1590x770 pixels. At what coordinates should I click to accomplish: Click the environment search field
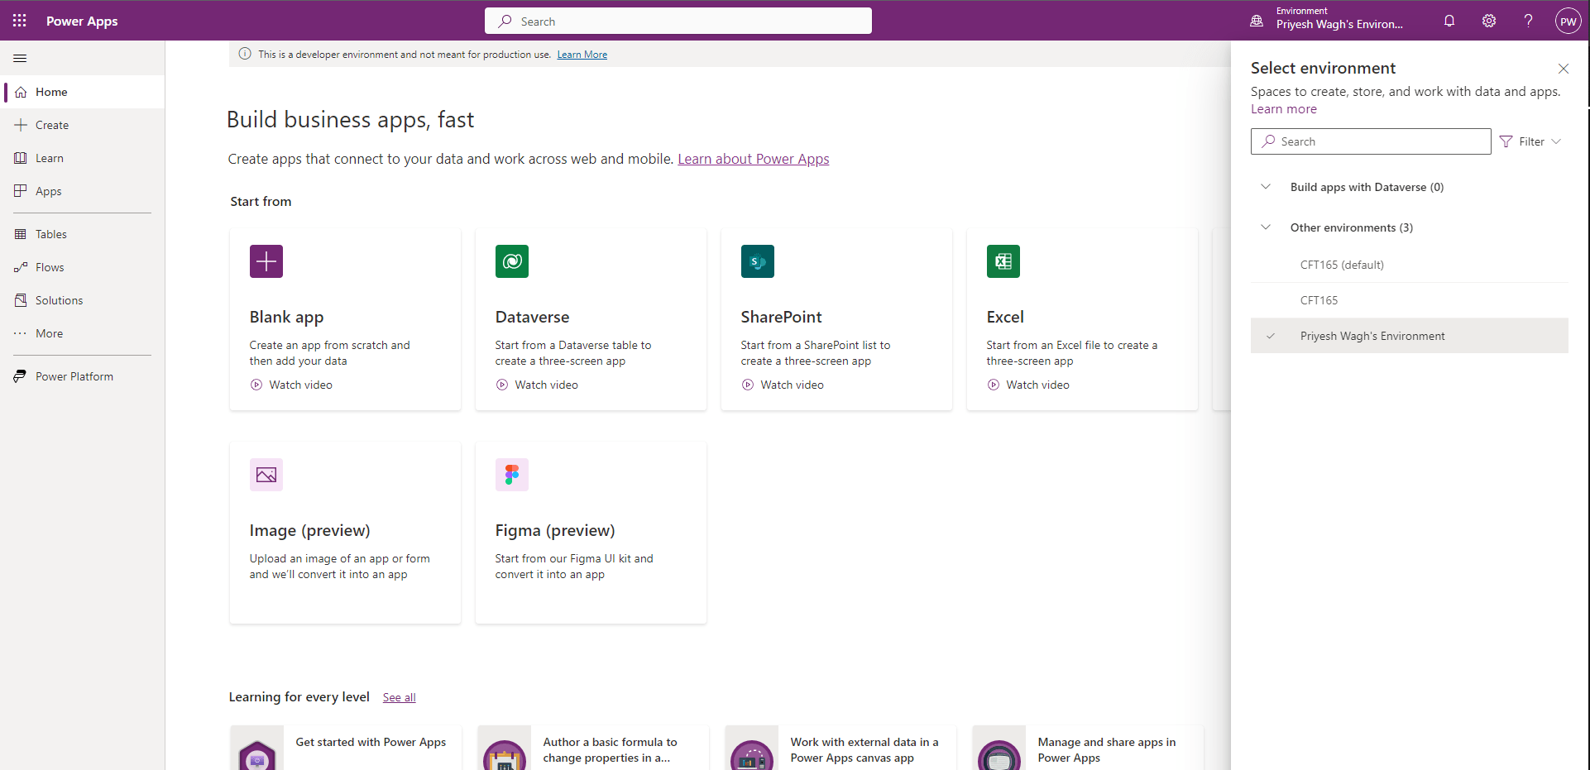(1370, 141)
